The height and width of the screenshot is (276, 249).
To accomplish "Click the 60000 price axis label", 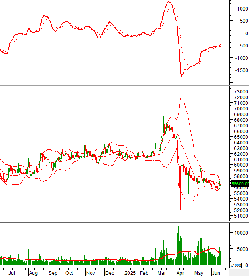I will pyautogui.click(x=241, y=165).
